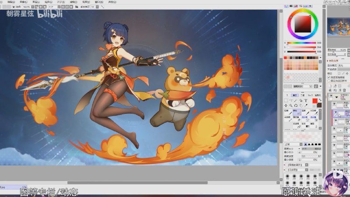Open the 图层(L) menu

click(x=36, y=2)
